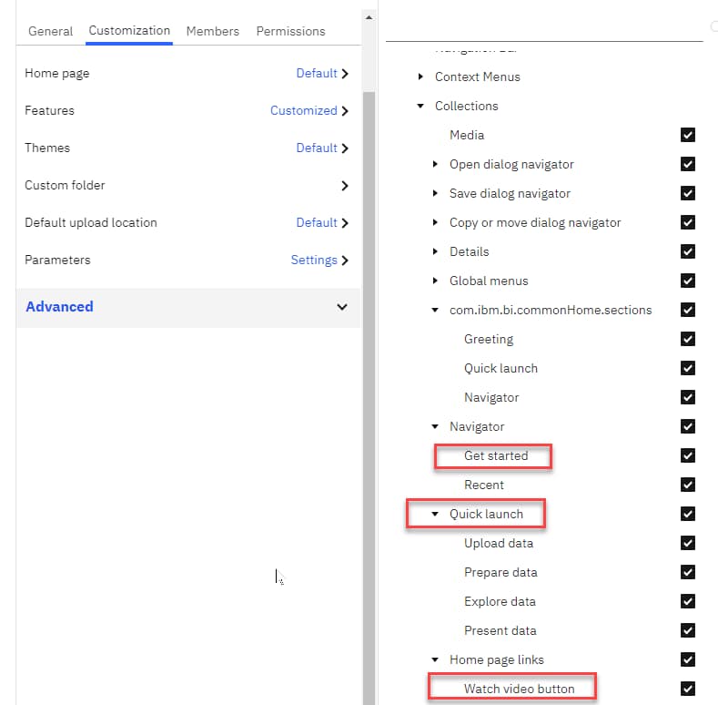Click the Themes row chevron icon
The height and width of the screenshot is (705, 718).
[345, 148]
